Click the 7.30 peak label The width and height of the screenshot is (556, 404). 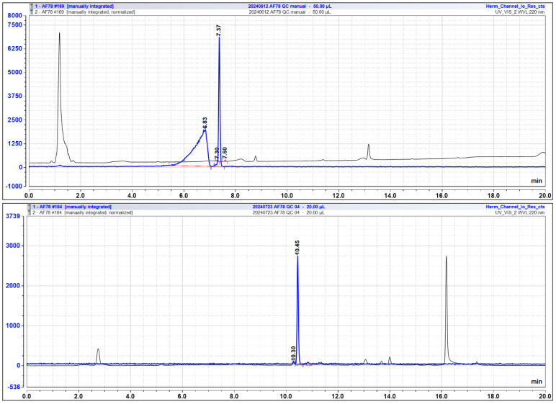[217, 154]
